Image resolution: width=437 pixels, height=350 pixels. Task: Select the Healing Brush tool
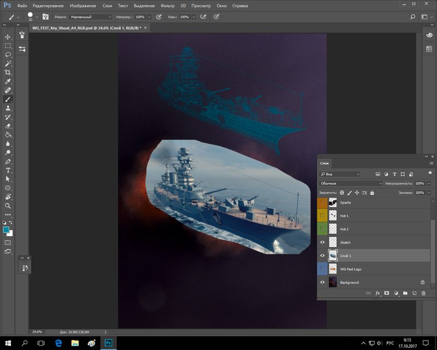8,90
